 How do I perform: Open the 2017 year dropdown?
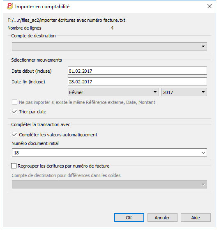tap(184, 92)
